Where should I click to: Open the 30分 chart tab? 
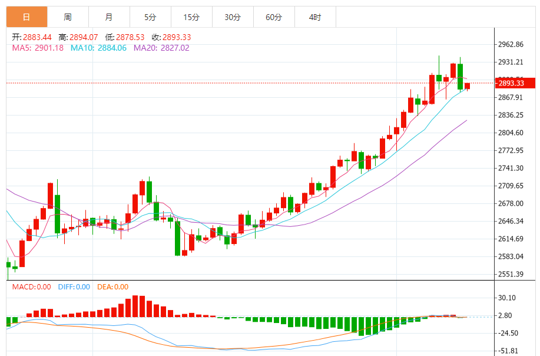point(233,17)
